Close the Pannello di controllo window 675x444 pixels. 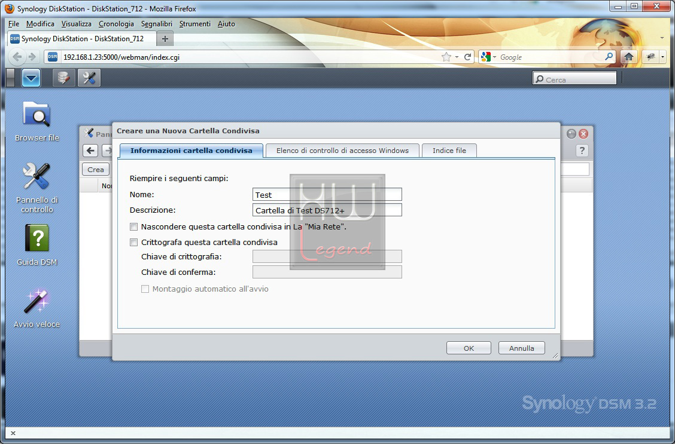point(583,134)
